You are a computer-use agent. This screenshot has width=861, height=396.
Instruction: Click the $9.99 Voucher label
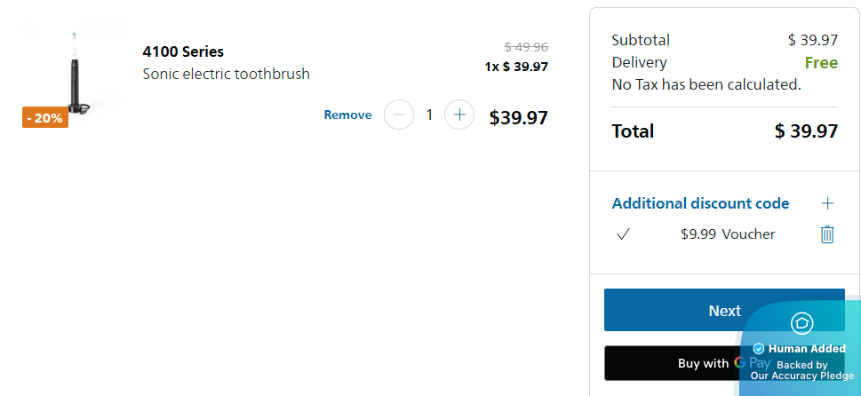point(727,234)
